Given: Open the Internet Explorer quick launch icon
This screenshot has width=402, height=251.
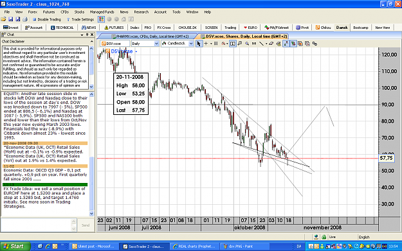Looking at the screenshot, I should point(48,246).
